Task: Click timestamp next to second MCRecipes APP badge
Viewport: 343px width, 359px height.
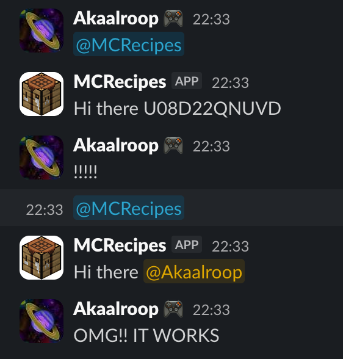Action: [230, 247]
